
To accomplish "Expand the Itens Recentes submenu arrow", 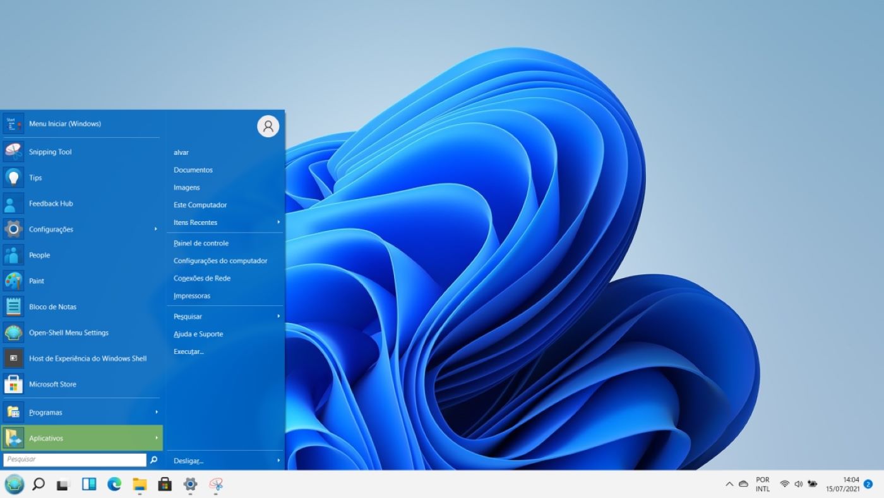I will click(x=278, y=222).
